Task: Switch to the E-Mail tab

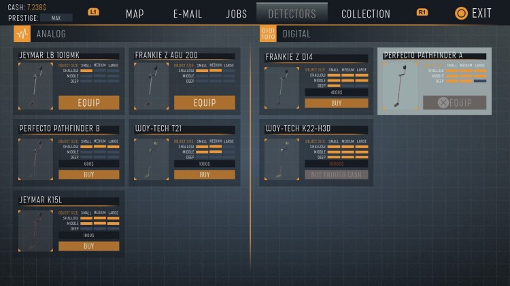Action: pos(188,14)
